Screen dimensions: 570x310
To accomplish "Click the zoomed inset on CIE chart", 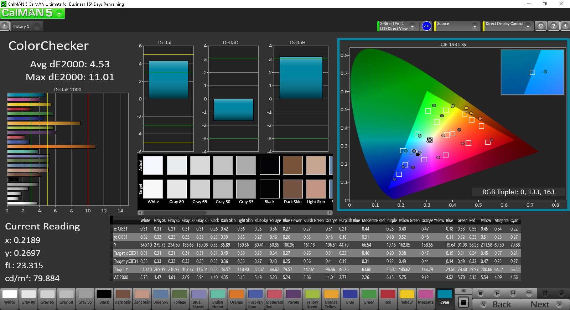I will [x=532, y=72].
